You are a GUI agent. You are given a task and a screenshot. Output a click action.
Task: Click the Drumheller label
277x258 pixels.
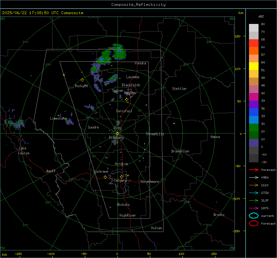(180, 151)
